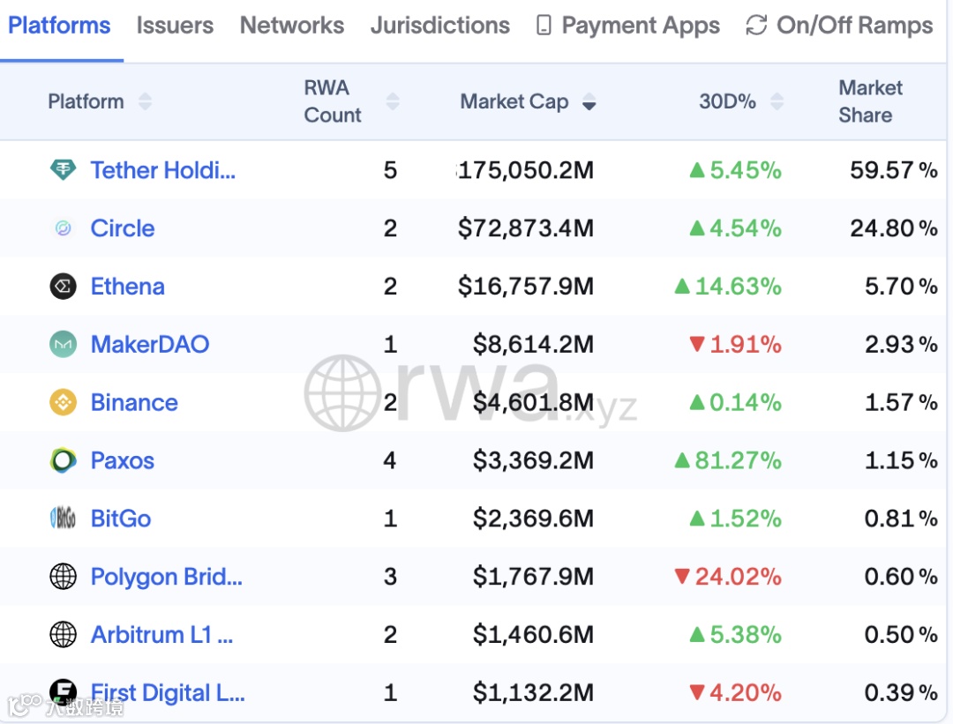Screen dimensions: 953x724
Task: Click Ethena market share 5.70%
Action: pos(901,286)
